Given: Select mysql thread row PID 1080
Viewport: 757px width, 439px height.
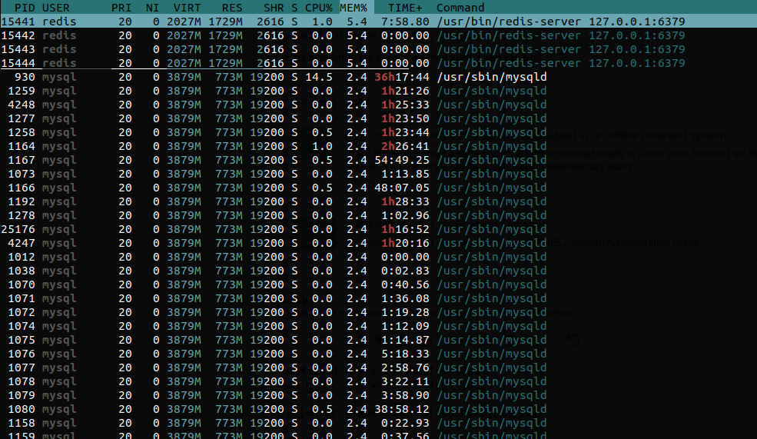Looking at the screenshot, I should tap(378, 409).
